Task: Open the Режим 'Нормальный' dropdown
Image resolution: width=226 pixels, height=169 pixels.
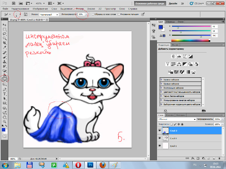Action: (49, 15)
